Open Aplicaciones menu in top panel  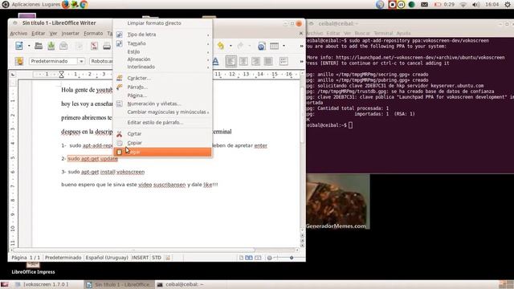click(x=27, y=5)
